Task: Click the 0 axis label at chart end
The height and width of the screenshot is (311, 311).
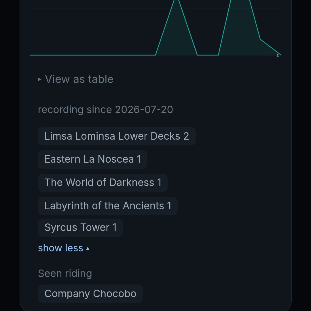Action: (278, 56)
